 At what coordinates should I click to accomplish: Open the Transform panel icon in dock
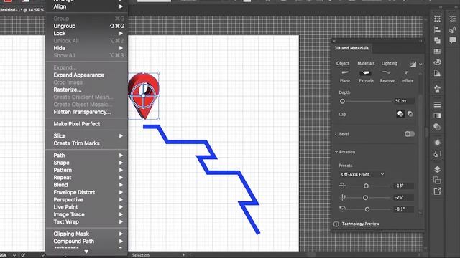click(437, 19)
